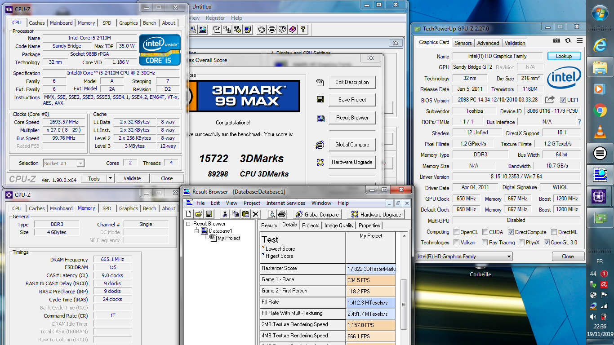Image resolution: width=614 pixels, height=345 pixels.
Task: Open the Project menu in Result Browser
Action: click(252, 203)
